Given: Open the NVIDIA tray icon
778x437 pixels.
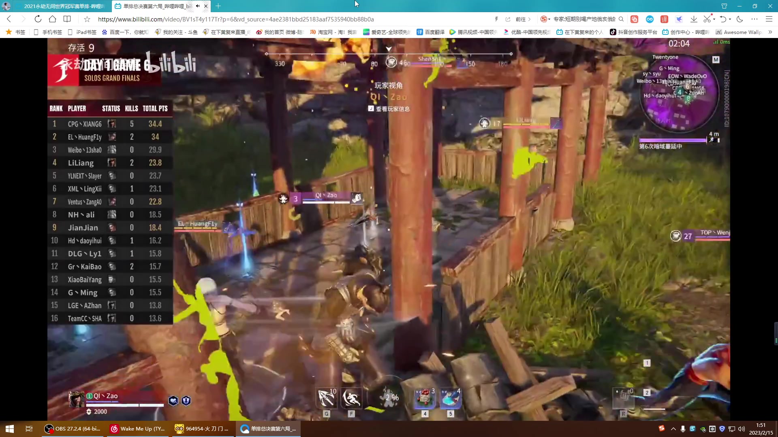Looking at the screenshot, I should click(x=703, y=429).
